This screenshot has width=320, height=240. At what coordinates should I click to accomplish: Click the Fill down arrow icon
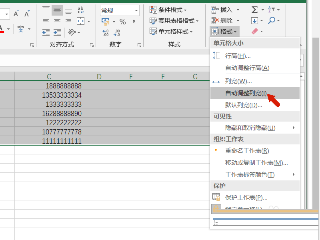tap(254, 20)
